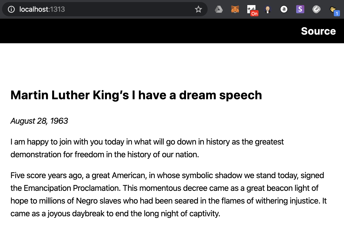Click the purple S extension icon
The width and height of the screenshot is (344, 228).
coord(300,9)
